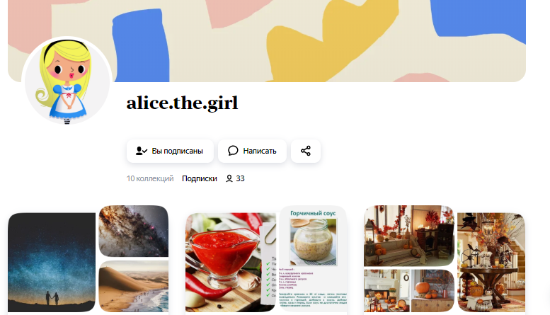
Task: Click the alice.the.girl profile name
Action: click(x=182, y=103)
